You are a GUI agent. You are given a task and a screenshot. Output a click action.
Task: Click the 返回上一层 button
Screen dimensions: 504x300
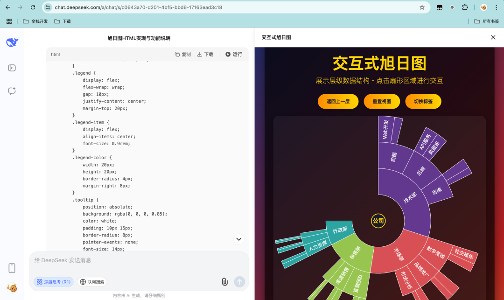coord(338,102)
